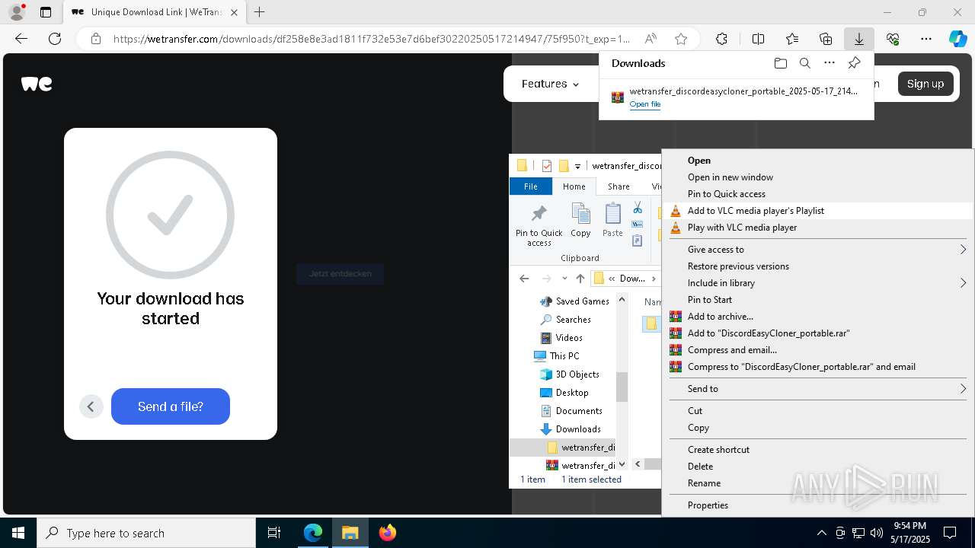The image size is (975, 548).
Task: Open the Extensions puzzle icon
Action: click(x=721, y=39)
